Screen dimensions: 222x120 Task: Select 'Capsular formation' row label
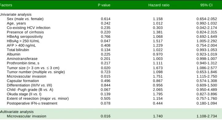pyautogui.click(x=23, y=81)
